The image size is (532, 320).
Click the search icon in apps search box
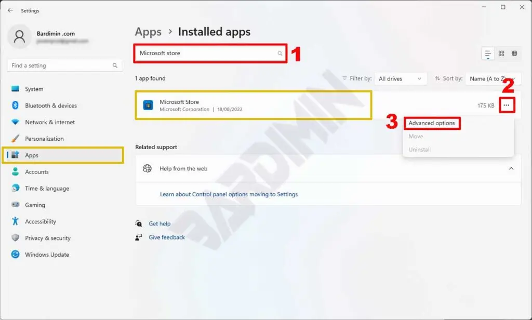(x=280, y=54)
